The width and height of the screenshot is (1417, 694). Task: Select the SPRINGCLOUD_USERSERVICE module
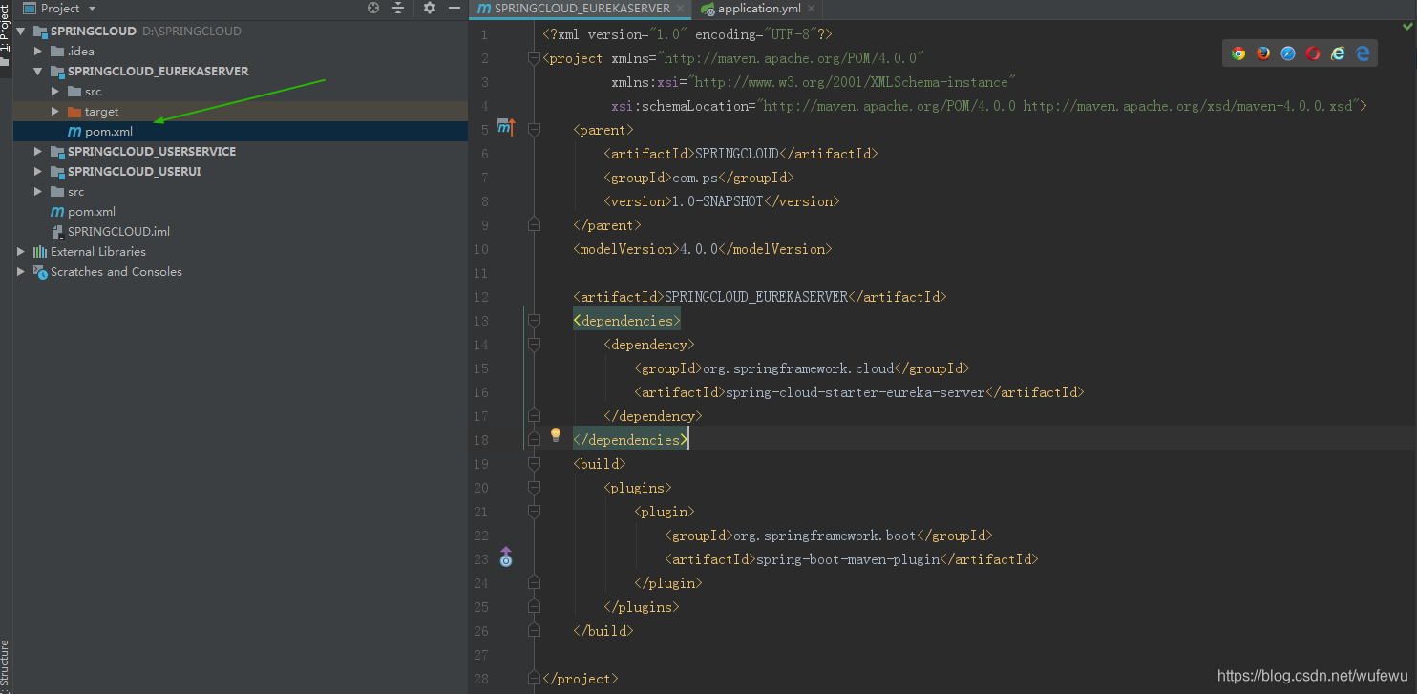[x=152, y=152]
